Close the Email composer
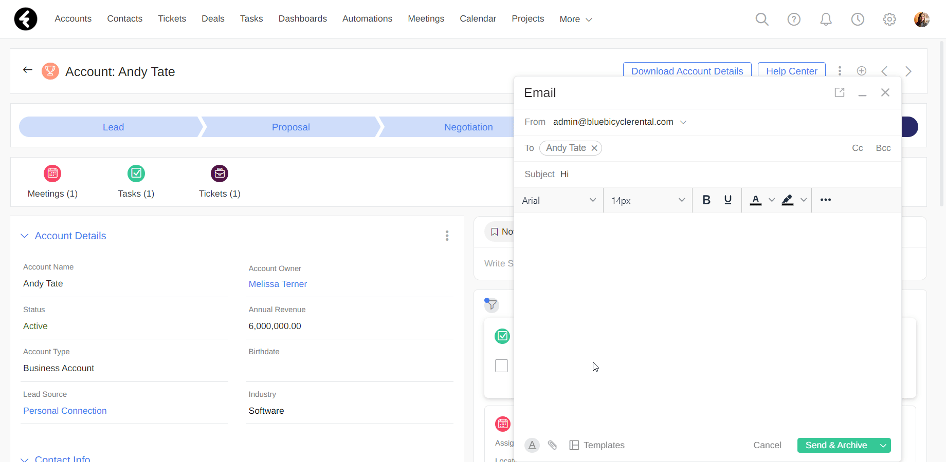The height and width of the screenshot is (462, 946). pos(885,92)
